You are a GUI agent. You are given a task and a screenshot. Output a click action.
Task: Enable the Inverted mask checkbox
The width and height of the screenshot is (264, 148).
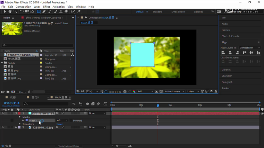coord(71,121)
